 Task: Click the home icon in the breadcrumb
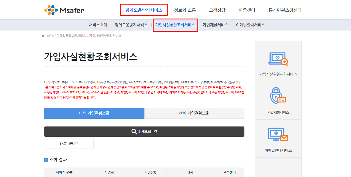tap(42, 35)
